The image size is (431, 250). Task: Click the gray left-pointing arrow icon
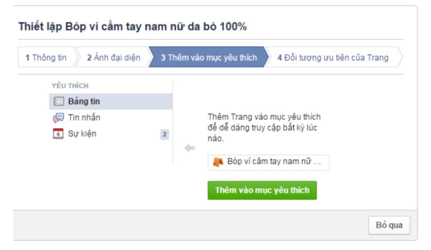tap(190, 148)
